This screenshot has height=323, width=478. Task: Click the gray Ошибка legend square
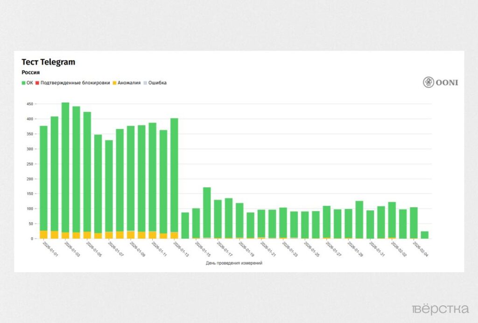pos(145,83)
